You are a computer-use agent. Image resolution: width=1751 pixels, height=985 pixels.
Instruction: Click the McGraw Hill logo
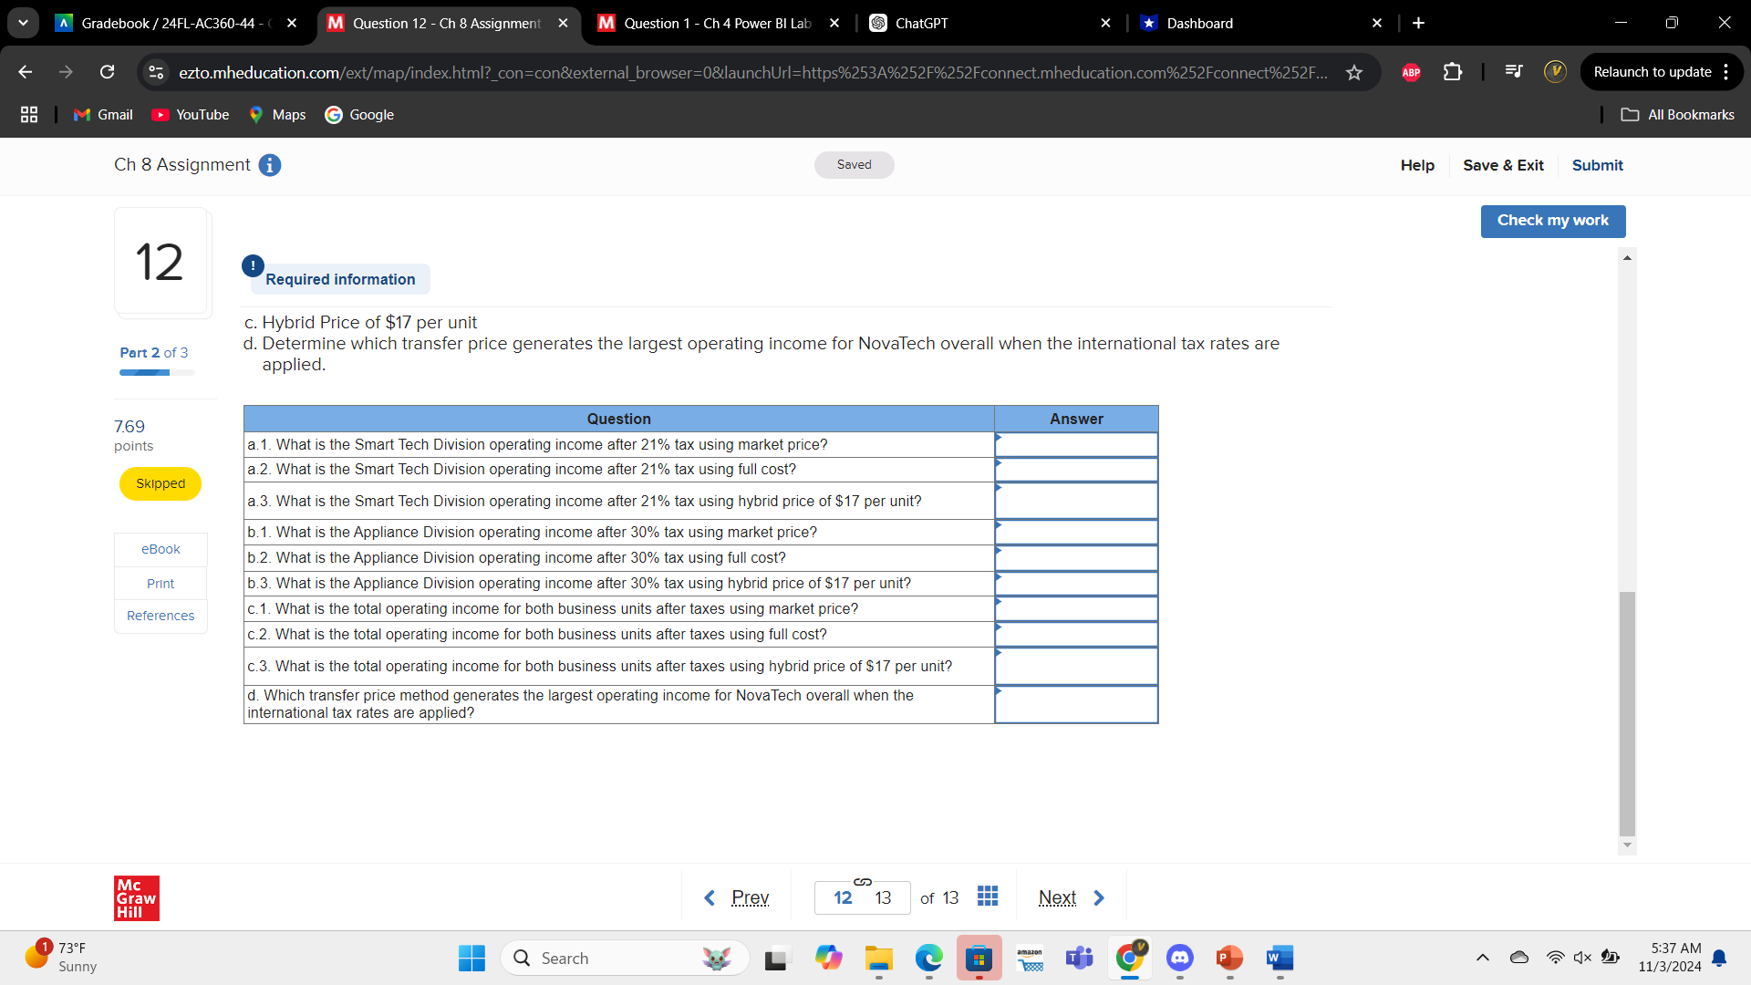[136, 897]
